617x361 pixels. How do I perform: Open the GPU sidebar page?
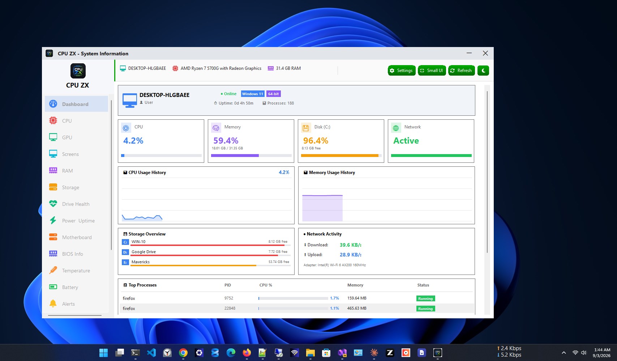tap(76, 137)
